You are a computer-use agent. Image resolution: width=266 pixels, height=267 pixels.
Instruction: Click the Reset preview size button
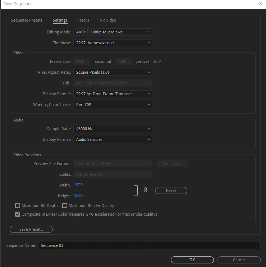pyautogui.click(x=171, y=190)
